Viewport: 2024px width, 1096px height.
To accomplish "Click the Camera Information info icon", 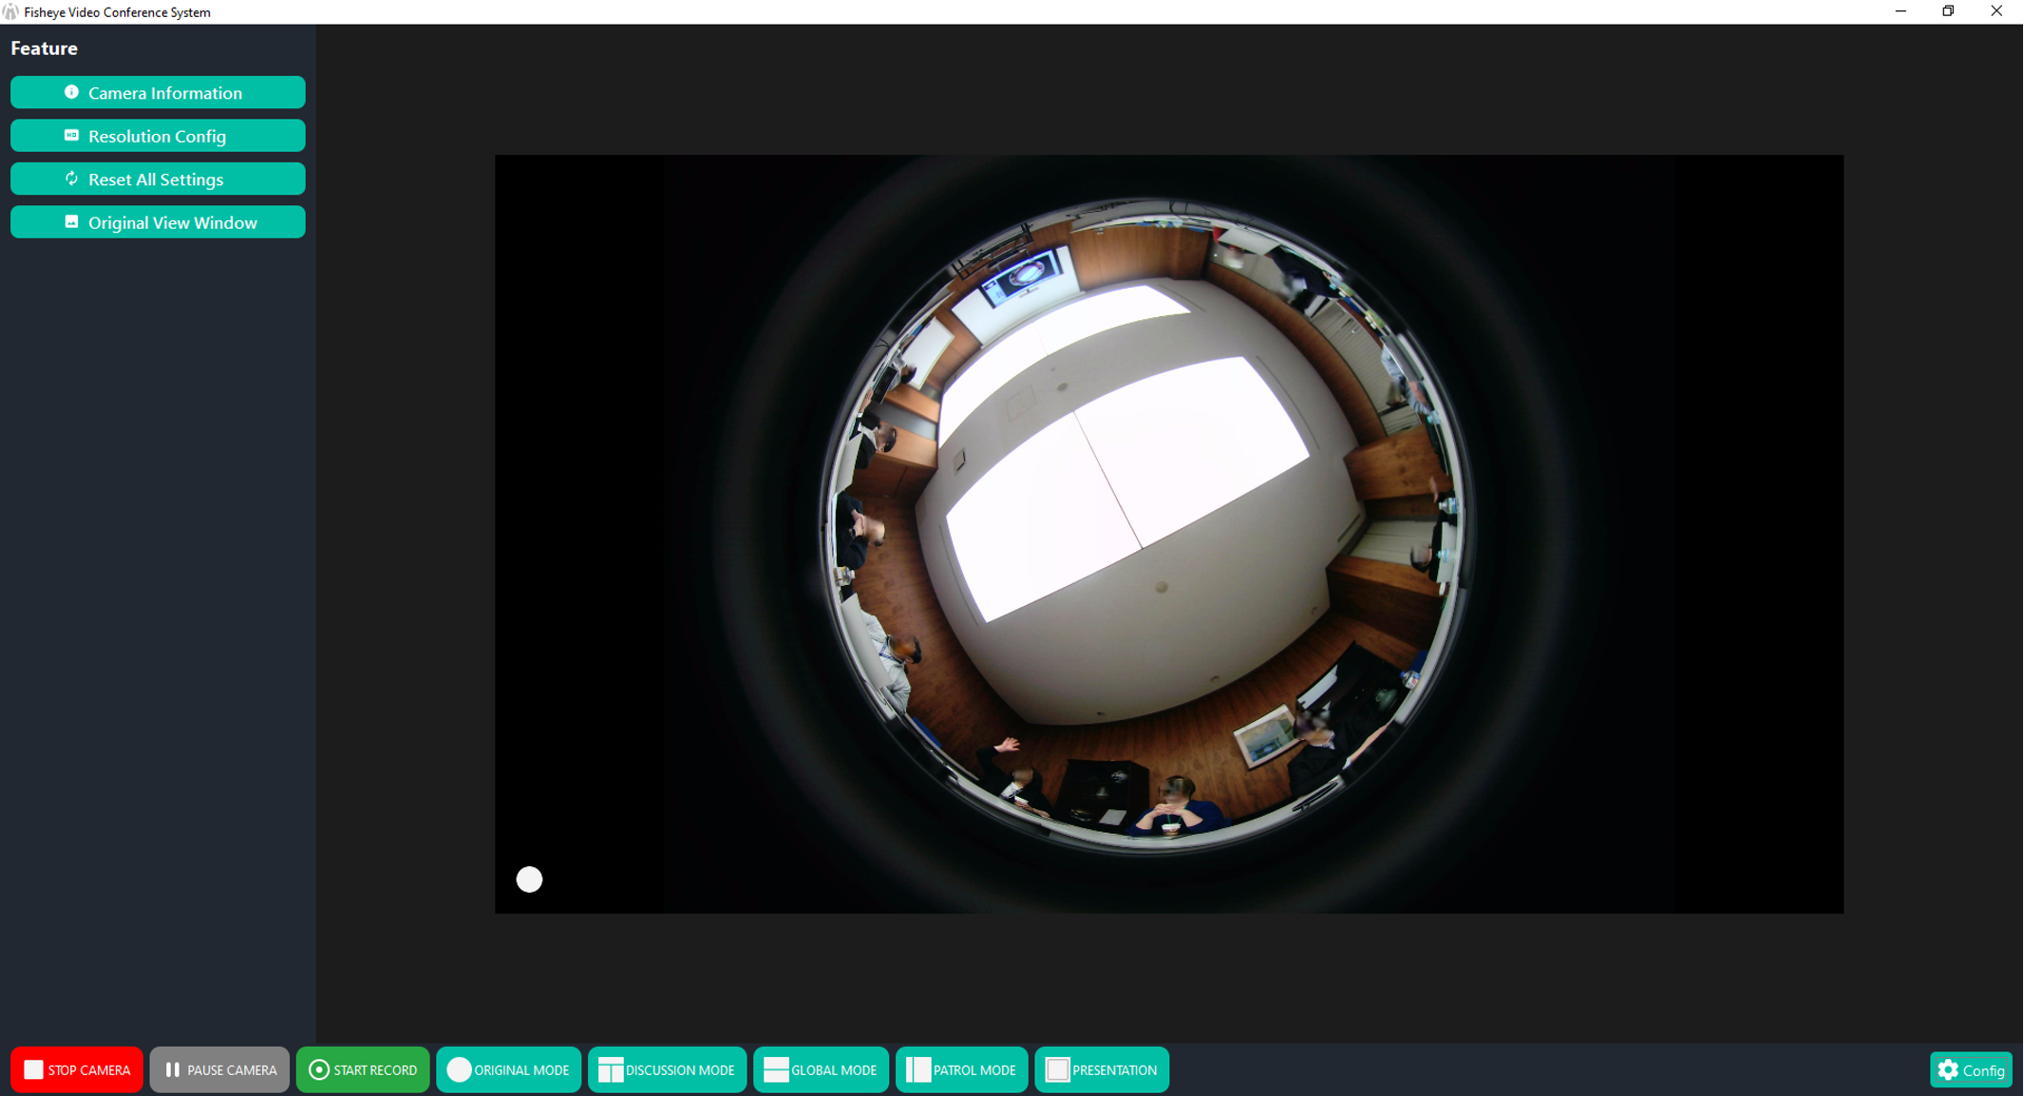I will (x=71, y=92).
